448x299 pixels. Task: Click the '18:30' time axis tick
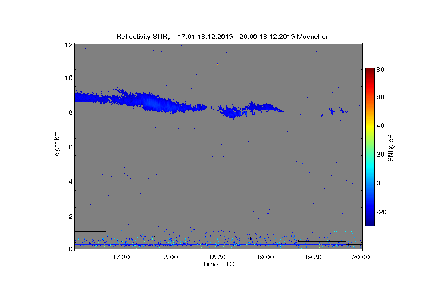[217, 257]
